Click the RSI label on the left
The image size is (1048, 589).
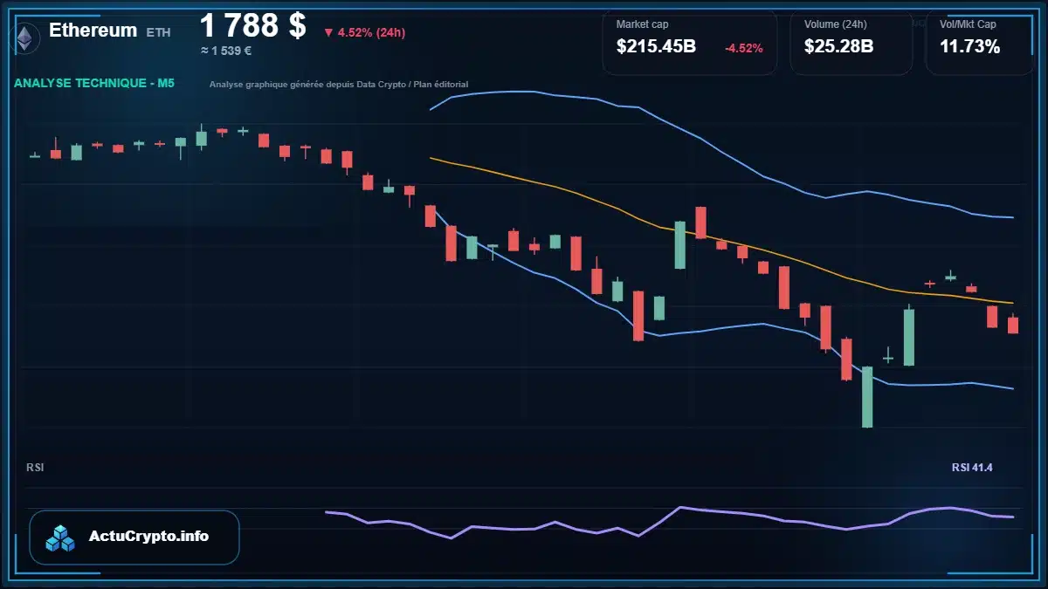[35, 468]
